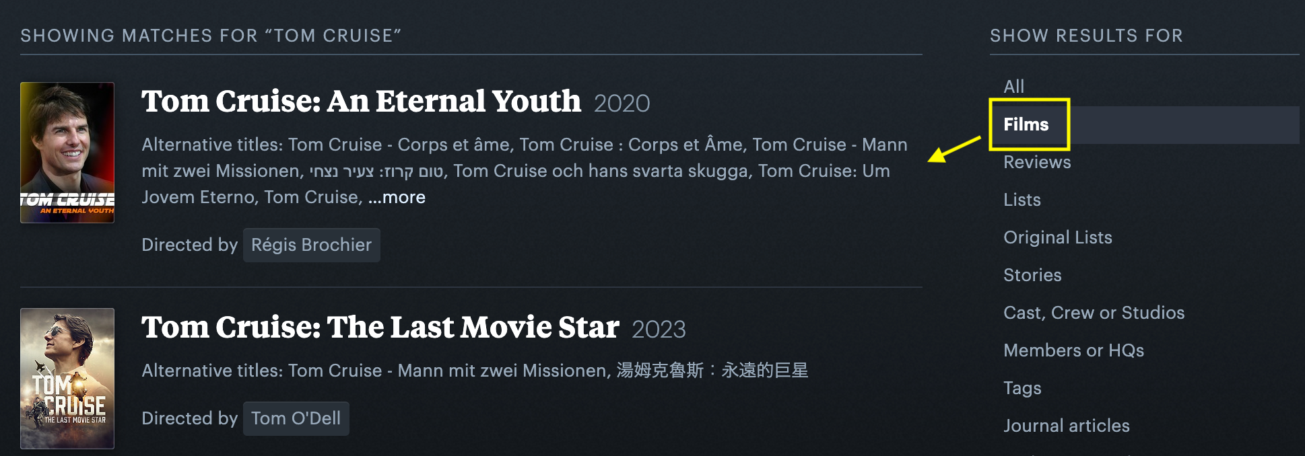
Task: Click the Tom Cruise: An Eternal Youth title
Action: [x=361, y=102]
